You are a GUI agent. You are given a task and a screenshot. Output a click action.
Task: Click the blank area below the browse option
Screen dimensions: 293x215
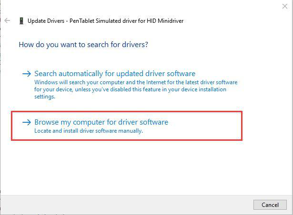pos(143,166)
